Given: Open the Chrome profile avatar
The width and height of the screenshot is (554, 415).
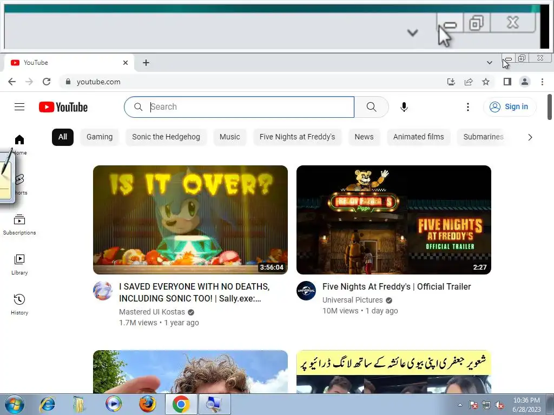Looking at the screenshot, I should (525, 82).
